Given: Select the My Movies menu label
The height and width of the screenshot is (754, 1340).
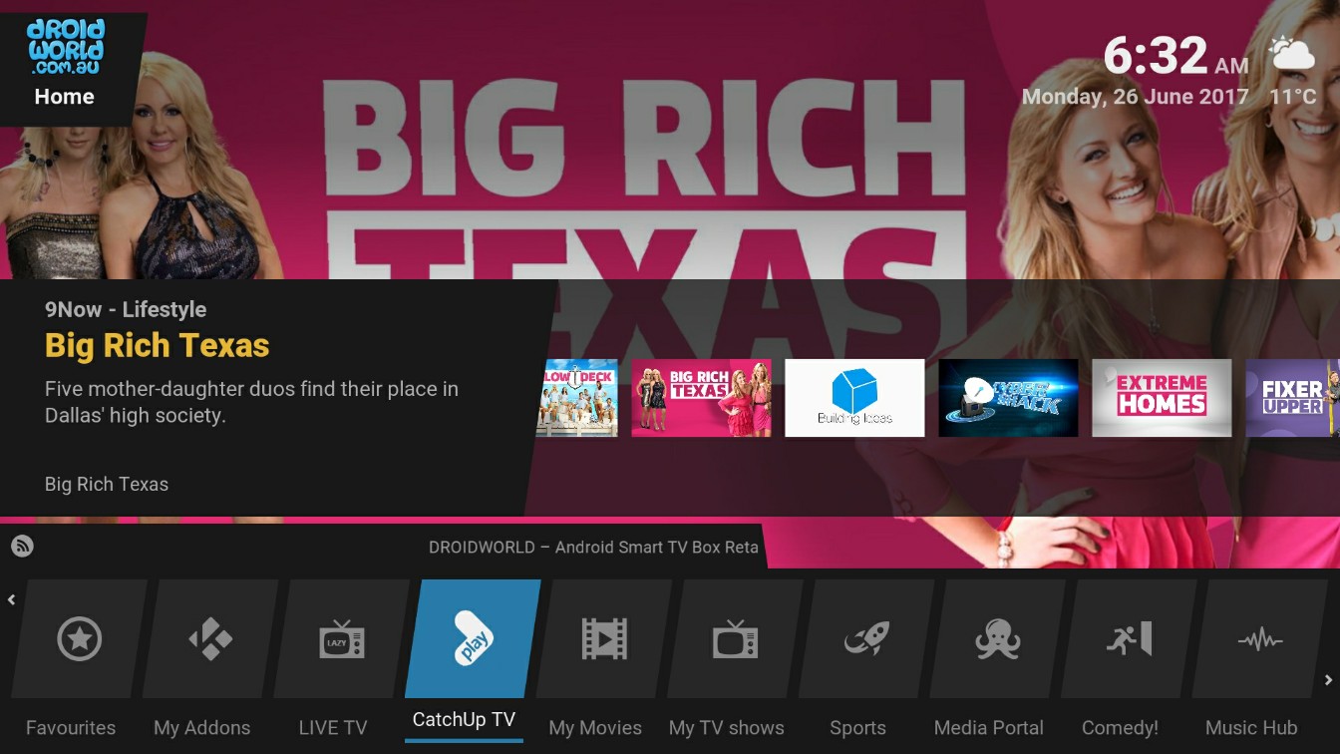Looking at the screenshot, I should coord(595,728).
